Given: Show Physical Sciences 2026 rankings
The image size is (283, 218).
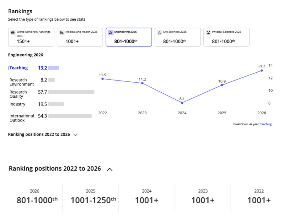Looking at the screenshot, I should click(x=227, y=37).
